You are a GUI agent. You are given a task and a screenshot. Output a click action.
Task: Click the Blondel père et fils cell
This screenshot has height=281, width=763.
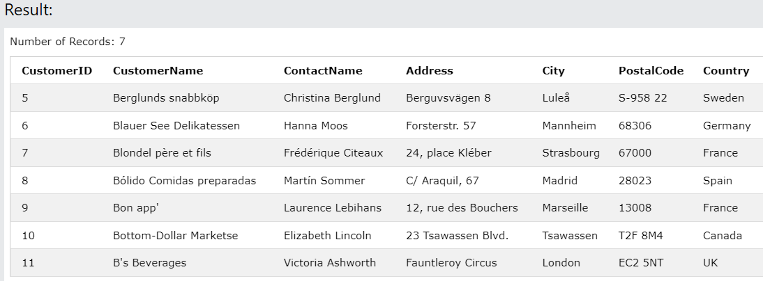(162, 153)
